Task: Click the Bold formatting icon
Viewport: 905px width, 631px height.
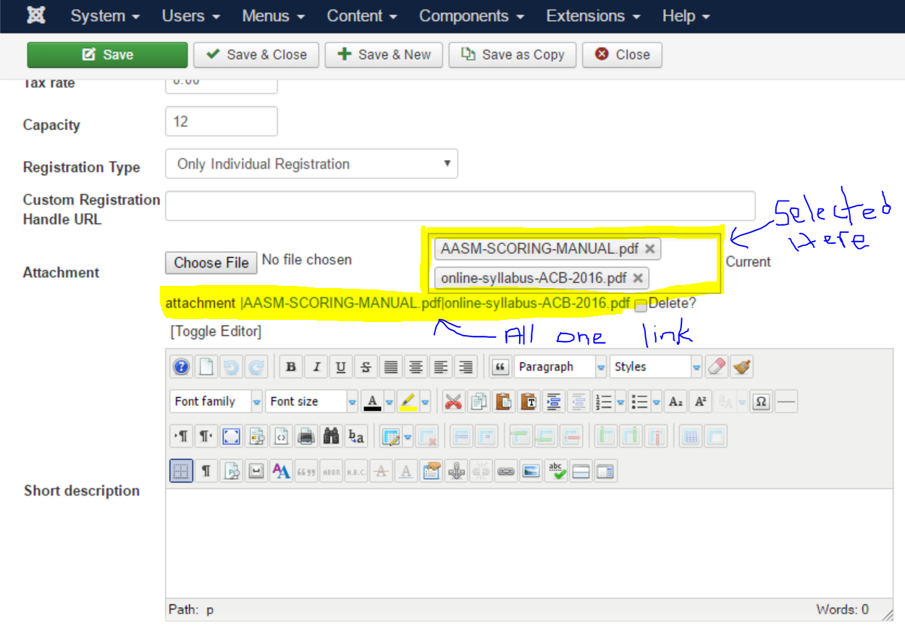Action: point(291,367)
